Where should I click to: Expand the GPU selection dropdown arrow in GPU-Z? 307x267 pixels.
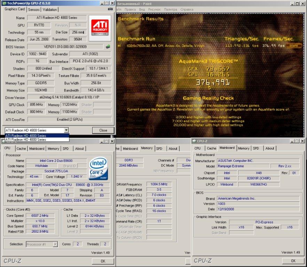(x=66, y=130)
